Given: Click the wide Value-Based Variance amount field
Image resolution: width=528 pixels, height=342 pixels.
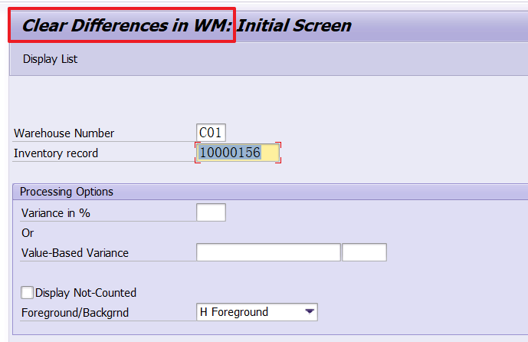Looking at the screenshot, I should (x=268, y=252).
